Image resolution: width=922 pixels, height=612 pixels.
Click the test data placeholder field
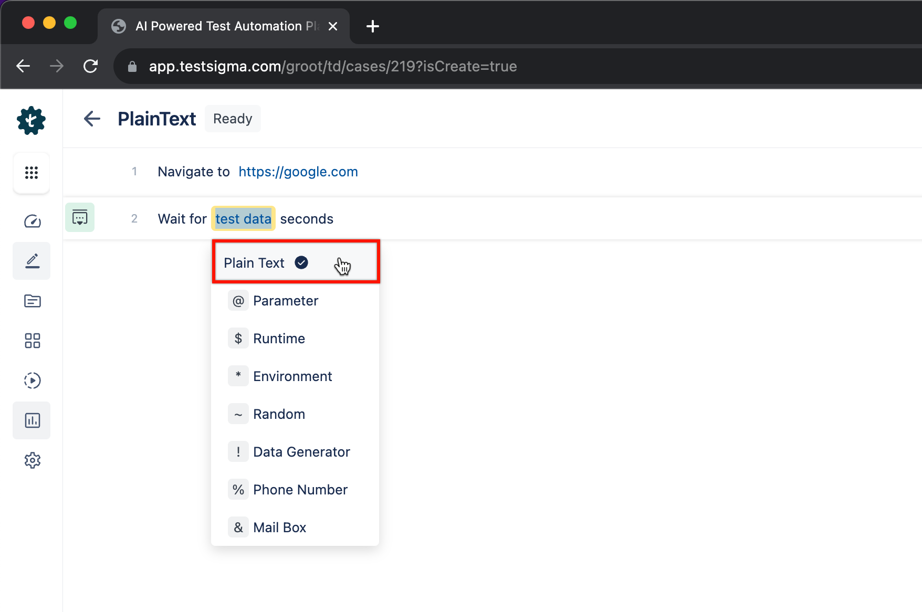[243, 218]
